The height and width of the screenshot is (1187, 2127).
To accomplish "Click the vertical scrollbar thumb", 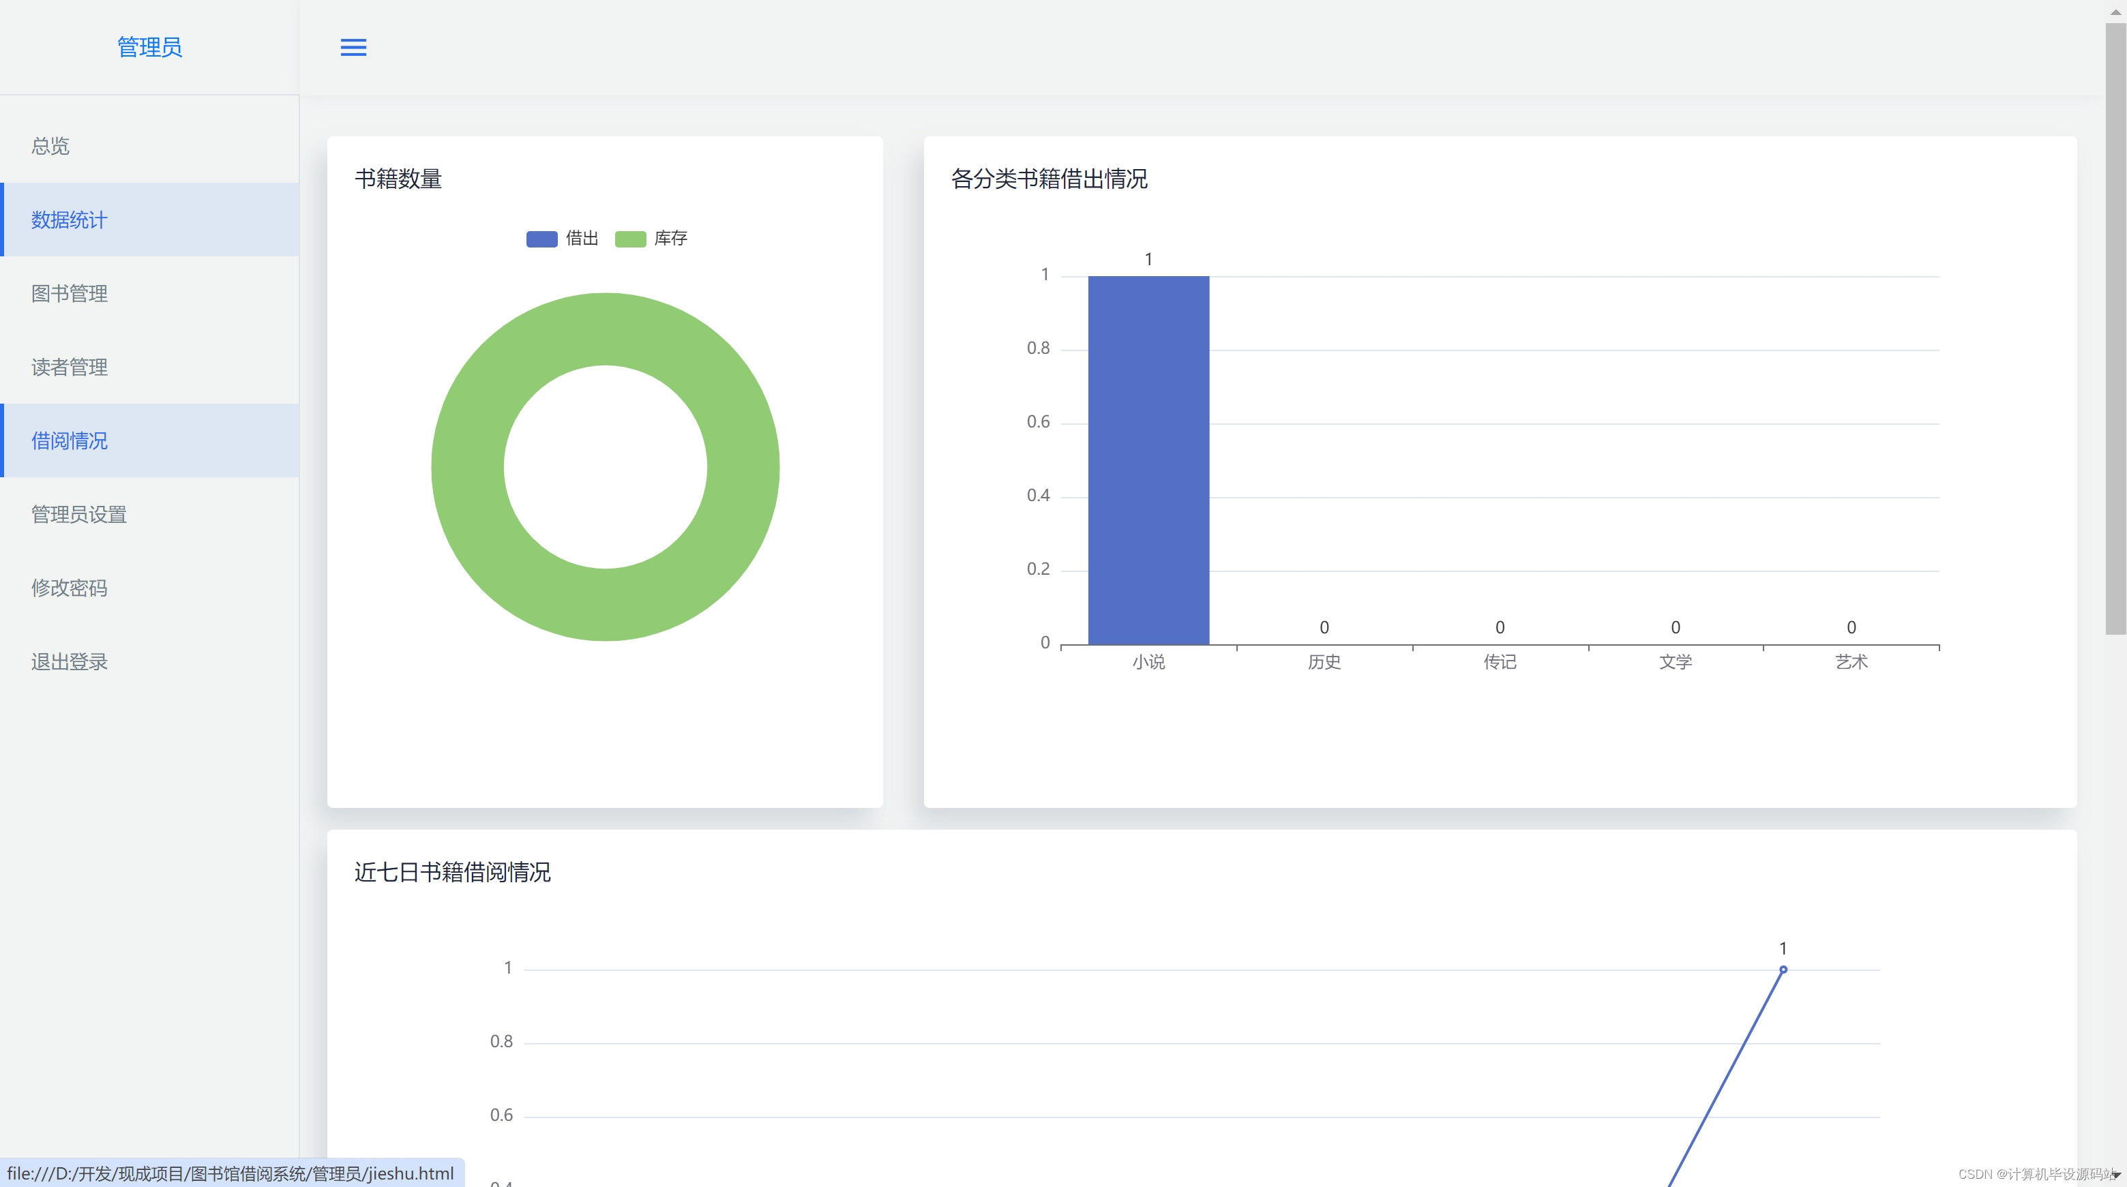I will pyautogui.click(x=2115, y=330).
